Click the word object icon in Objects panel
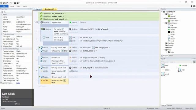Screen dimensions: 196x110 pyautogui.click(x=163, y=74)
